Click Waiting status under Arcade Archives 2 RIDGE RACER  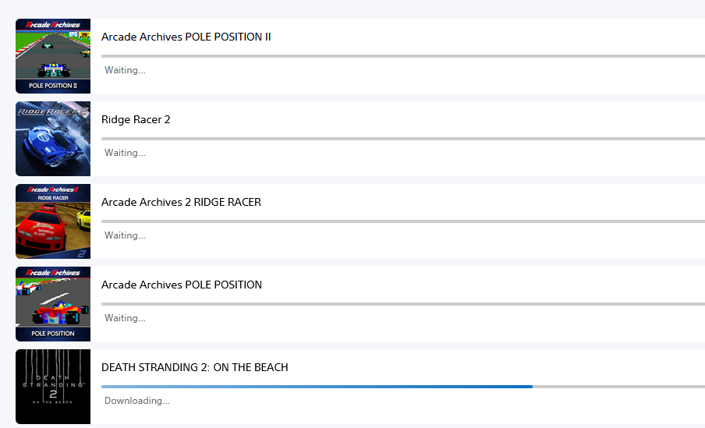(x=125, y=235)
